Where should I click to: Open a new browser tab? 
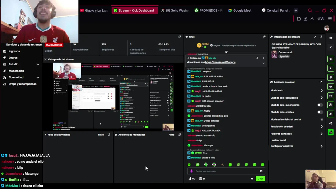coord(296,10)
